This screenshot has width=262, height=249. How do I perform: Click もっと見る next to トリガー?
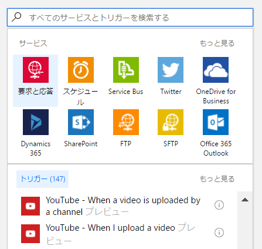(217, 179)
